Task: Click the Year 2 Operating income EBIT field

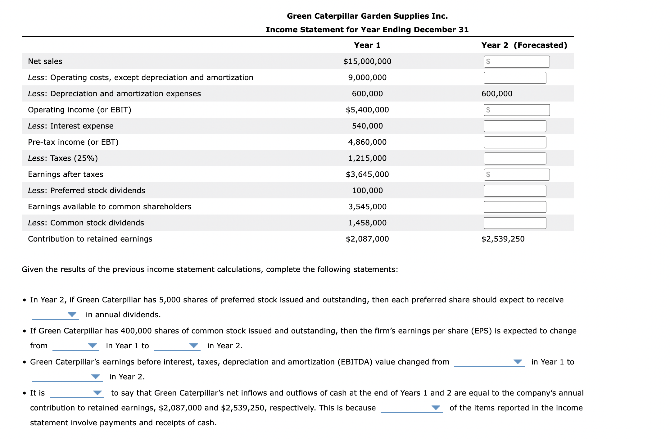Action: coord(517,110)
